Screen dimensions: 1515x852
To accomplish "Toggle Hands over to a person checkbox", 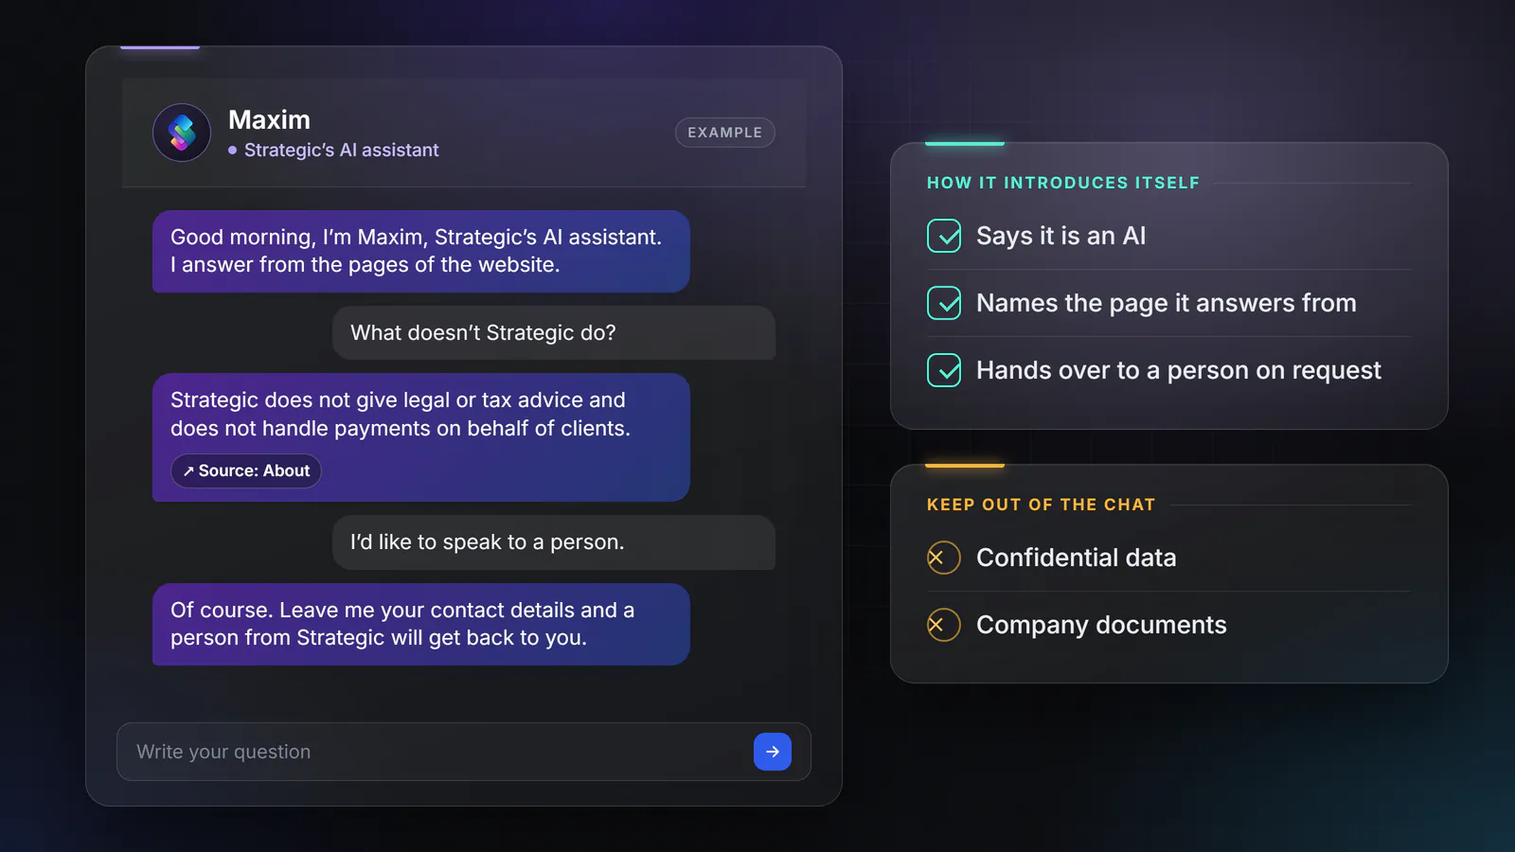I will (944, 370).
